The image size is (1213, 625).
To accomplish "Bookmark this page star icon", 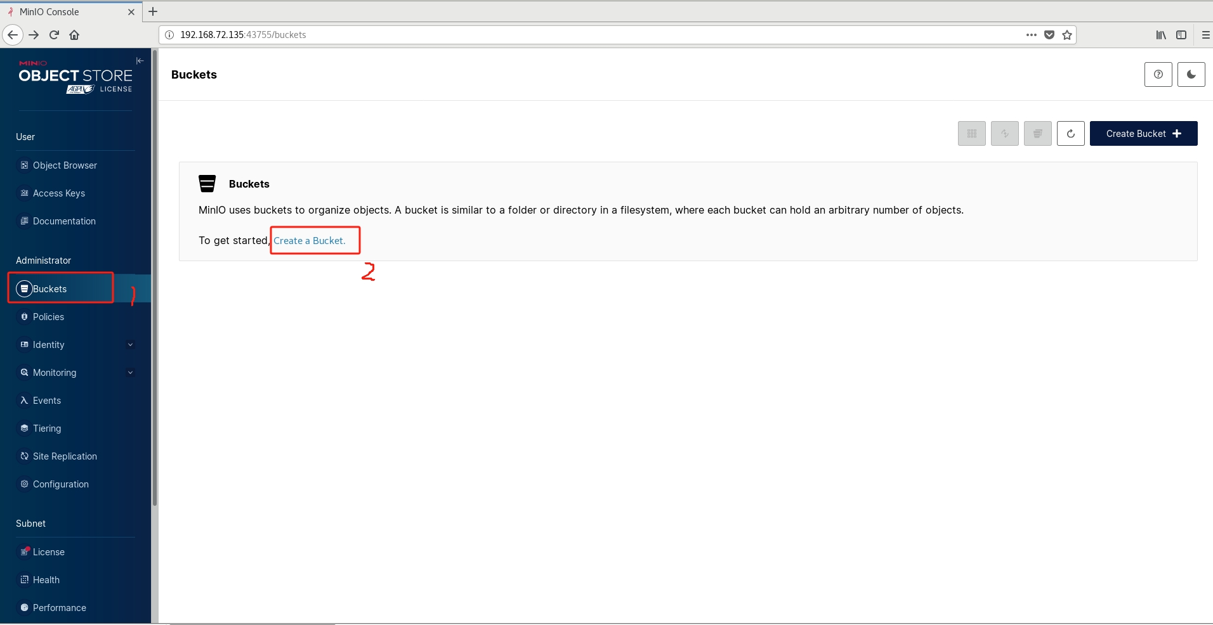I will click(1067, 35).
